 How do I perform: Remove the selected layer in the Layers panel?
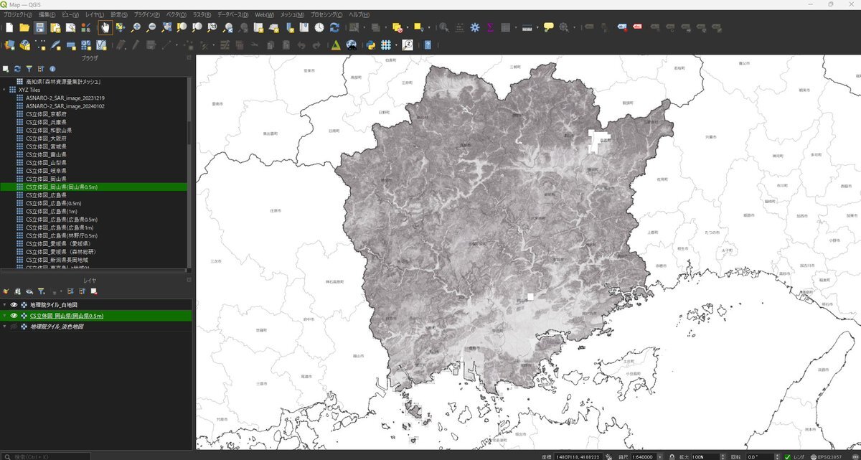94,291
